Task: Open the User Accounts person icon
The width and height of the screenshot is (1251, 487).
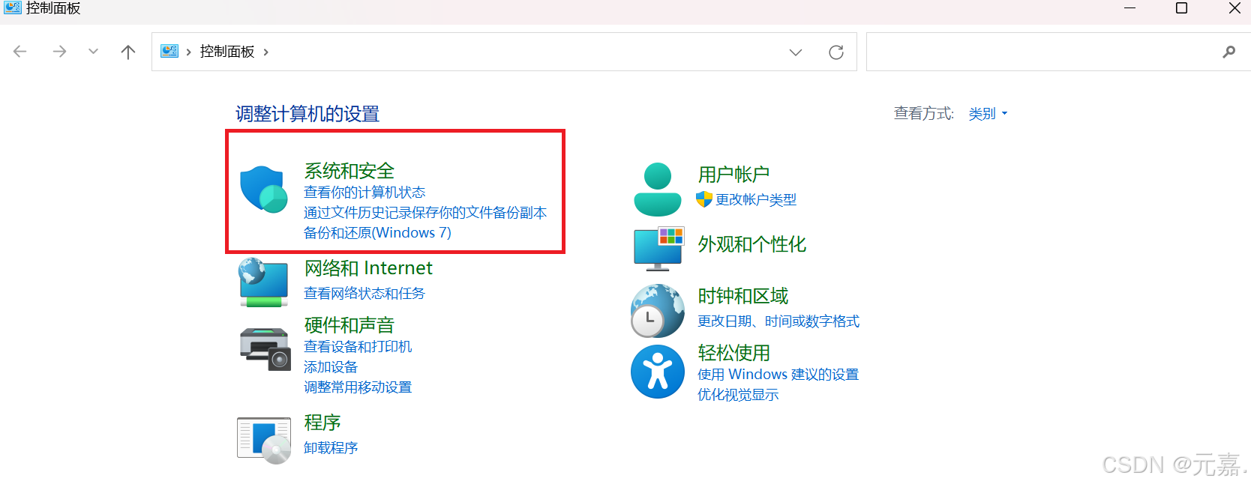Action: [658, 190]
